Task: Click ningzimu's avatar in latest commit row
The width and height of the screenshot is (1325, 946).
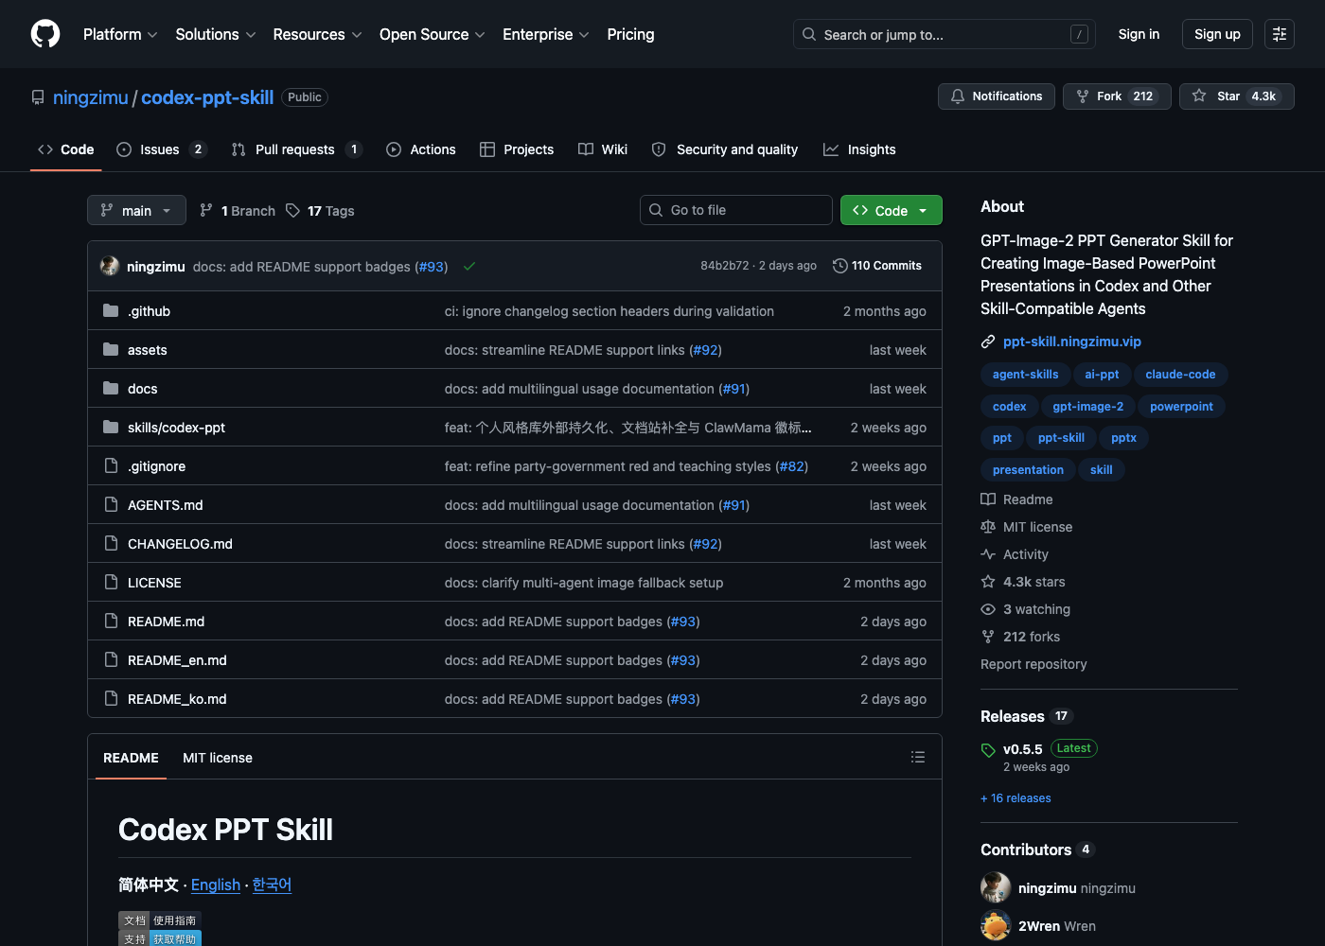Action: [x=110, y=266]
